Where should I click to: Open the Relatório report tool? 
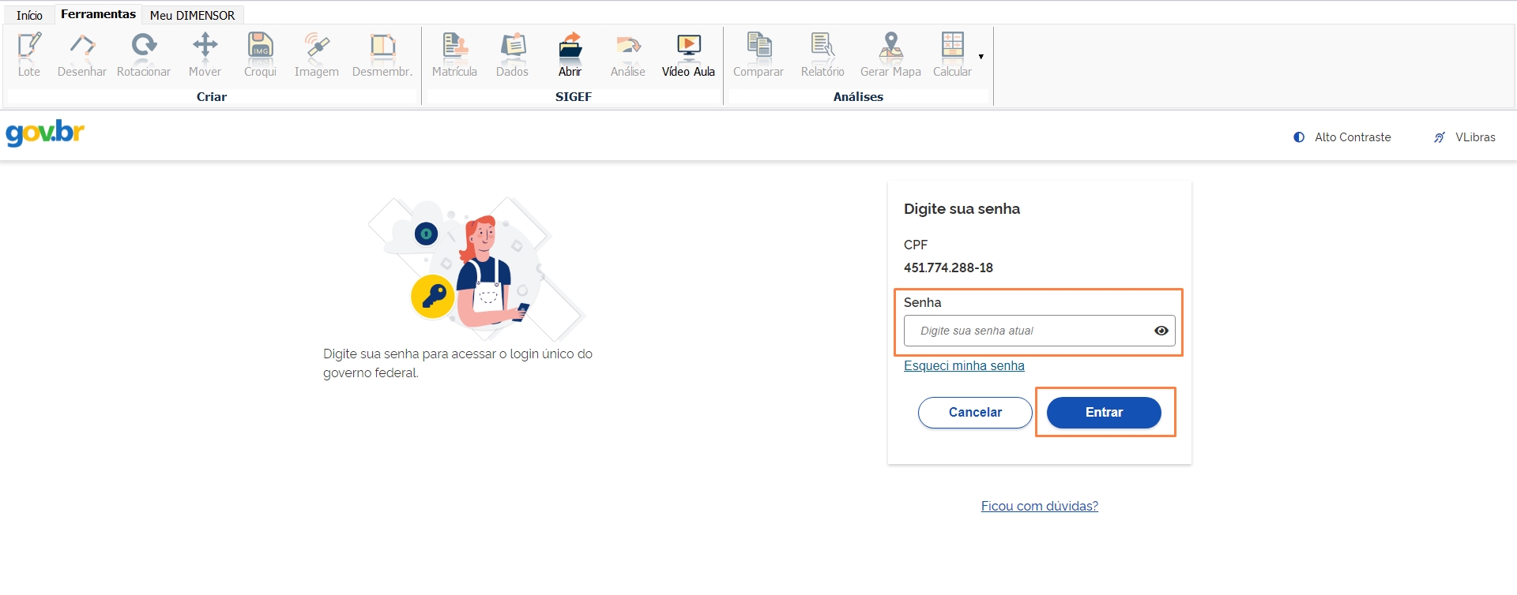pos(822,54)
